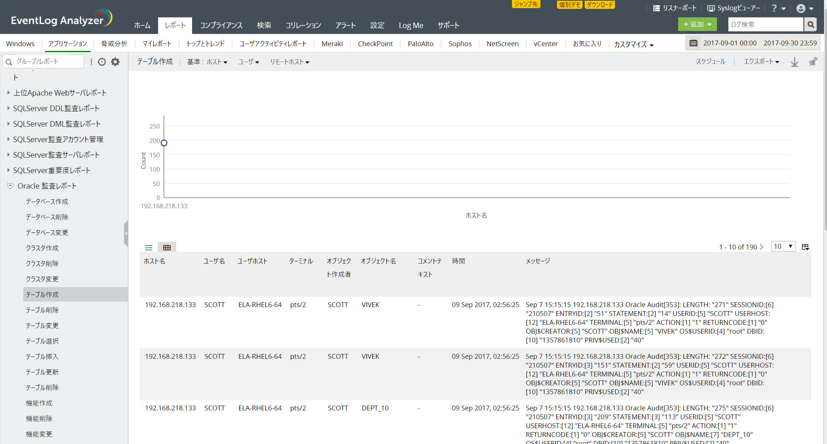This screenshot has width=827, height=444.
Task: Open the user account avatar menu
Action: point(801,8)
